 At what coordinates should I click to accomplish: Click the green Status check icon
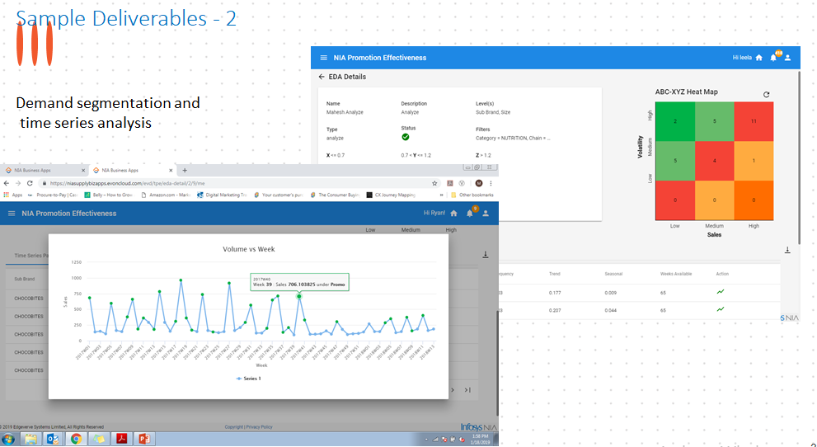pos(406,137)
